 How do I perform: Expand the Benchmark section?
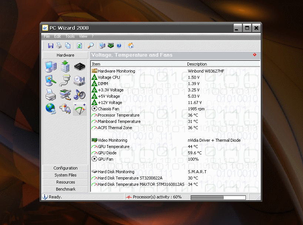[x=66, y=189]
